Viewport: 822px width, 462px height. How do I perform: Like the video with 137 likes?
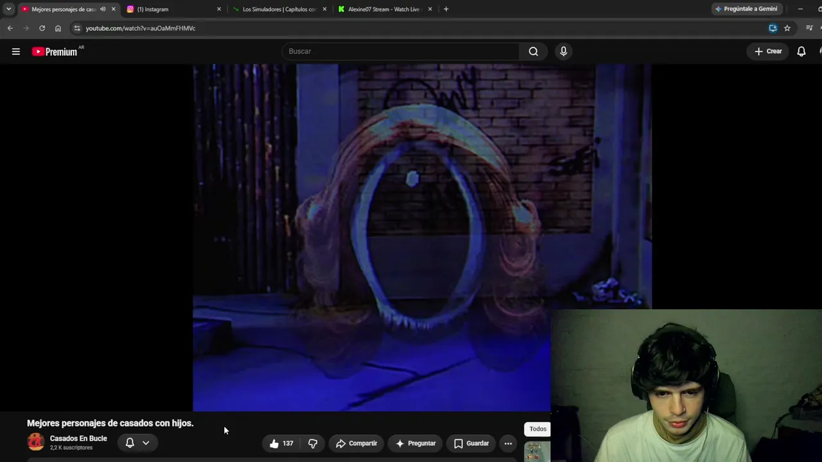tap(281, 443)
